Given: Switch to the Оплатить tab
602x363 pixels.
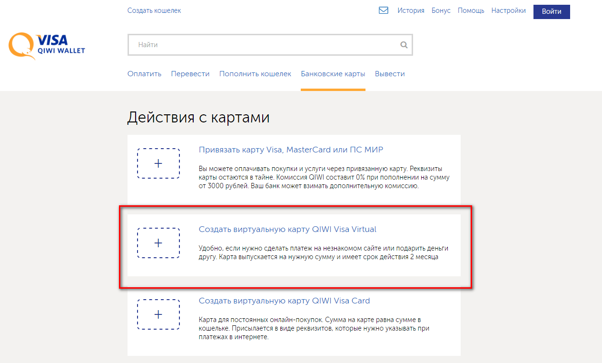Looking at the screenshot, I should coord(144,74).
